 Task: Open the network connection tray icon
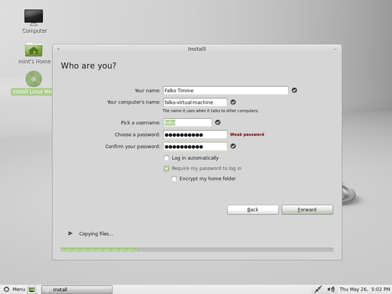tap(318, 289)
